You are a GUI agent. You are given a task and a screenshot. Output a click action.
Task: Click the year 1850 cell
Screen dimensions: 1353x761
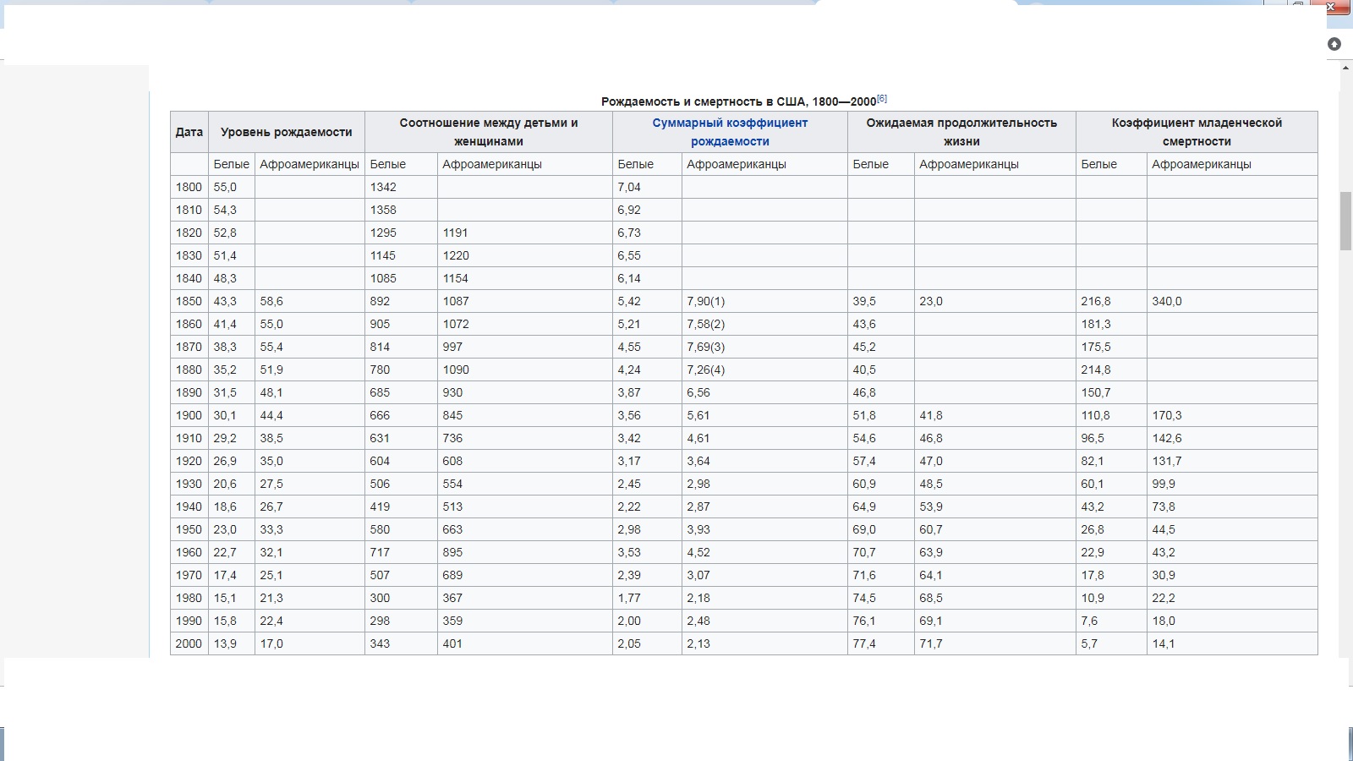[x=189, y=301]
